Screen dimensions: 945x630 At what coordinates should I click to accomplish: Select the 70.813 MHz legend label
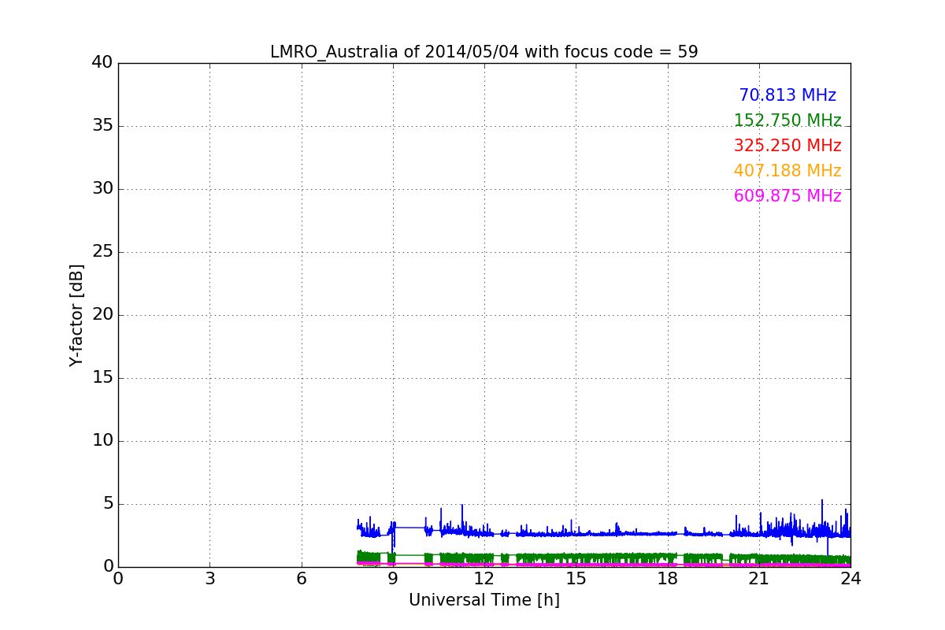point(787,95)
